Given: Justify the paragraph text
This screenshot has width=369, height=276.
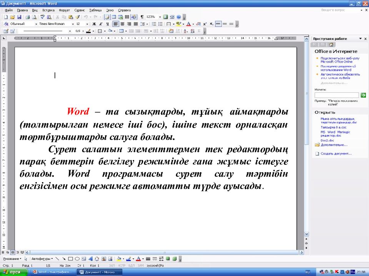Looking at the screenshot, I should pos(136,24).
